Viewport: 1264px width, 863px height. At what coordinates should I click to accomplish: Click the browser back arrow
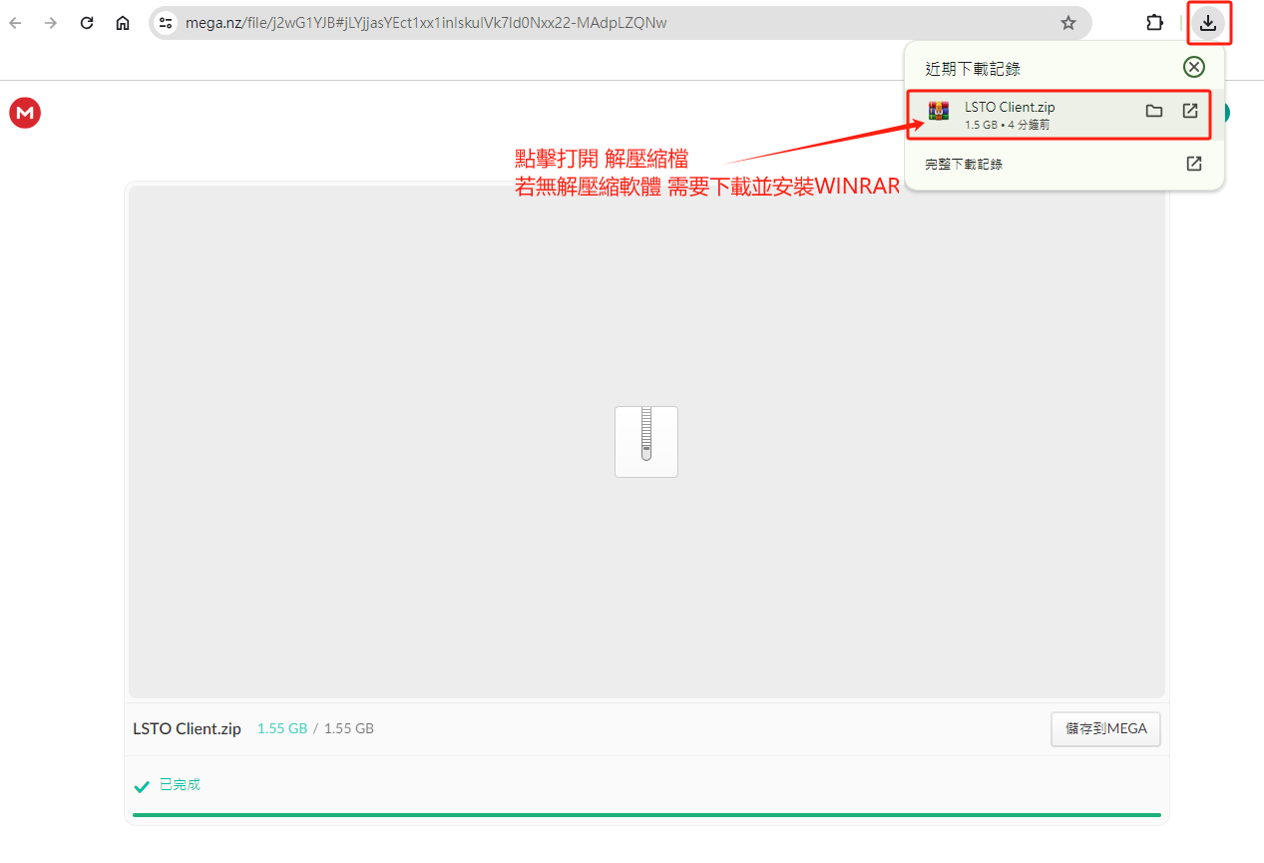pos(16,23)
